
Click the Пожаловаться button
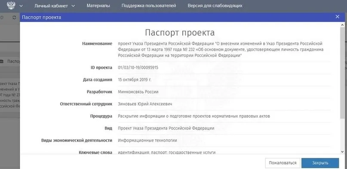coord(283,163)
